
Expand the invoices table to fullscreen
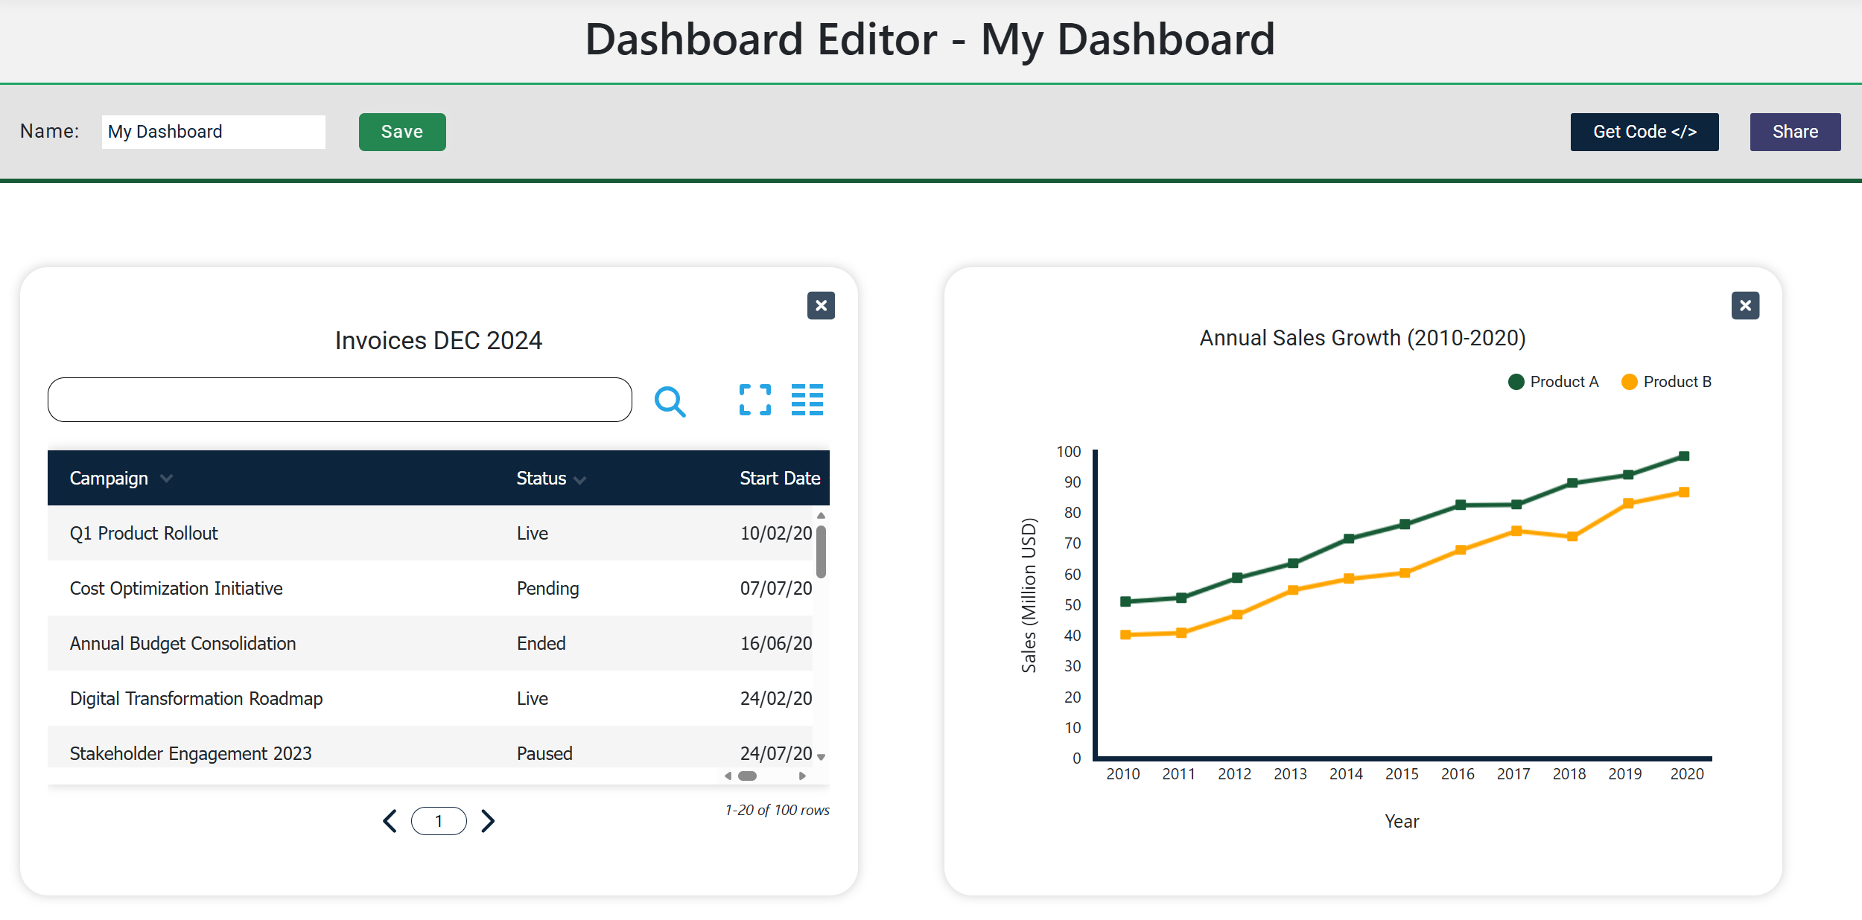755,400
